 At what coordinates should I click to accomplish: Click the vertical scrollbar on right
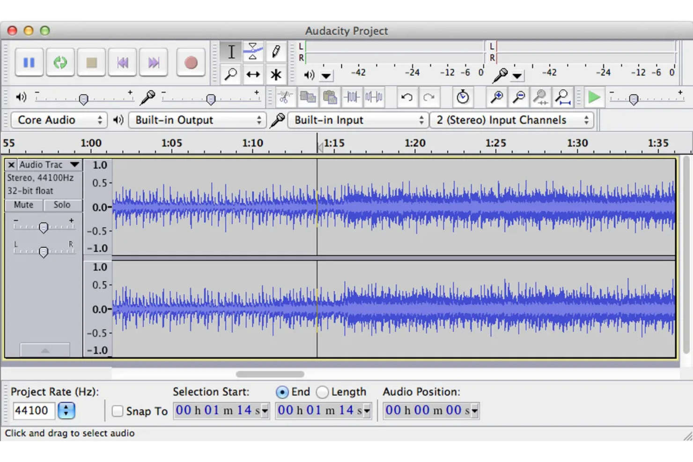click(686, 255)
